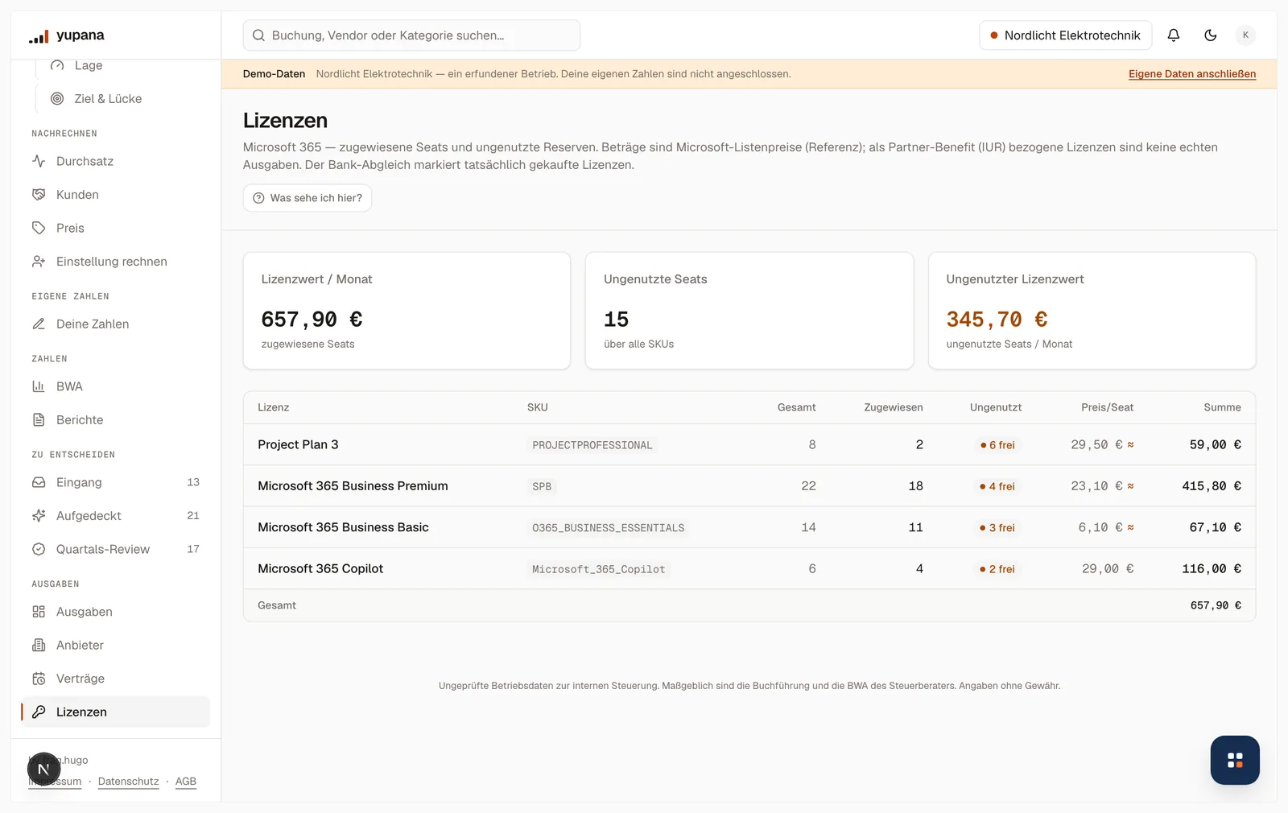Click the 3 frei badge
1288x813 pixels.
click(x=997, y=528)
